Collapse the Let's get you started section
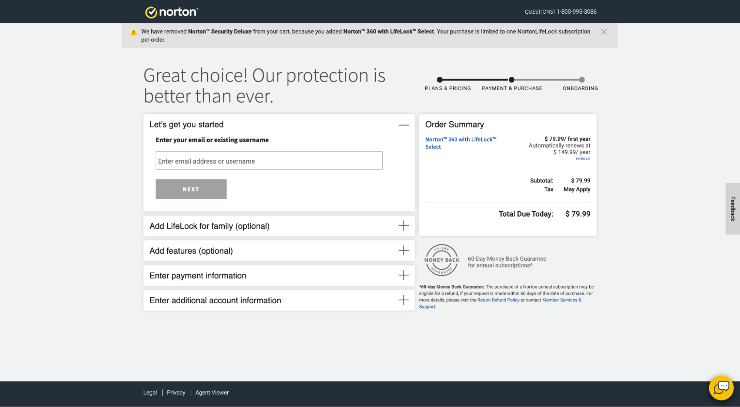 point(403,125)
